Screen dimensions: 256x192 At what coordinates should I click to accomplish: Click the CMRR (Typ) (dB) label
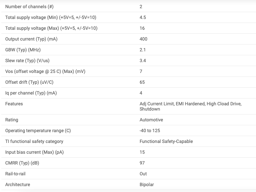pyautogui.click(x=22, y=163)
